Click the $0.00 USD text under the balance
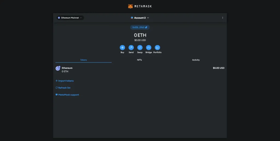This screenshot has width=280, height=141. click(140, 40)
